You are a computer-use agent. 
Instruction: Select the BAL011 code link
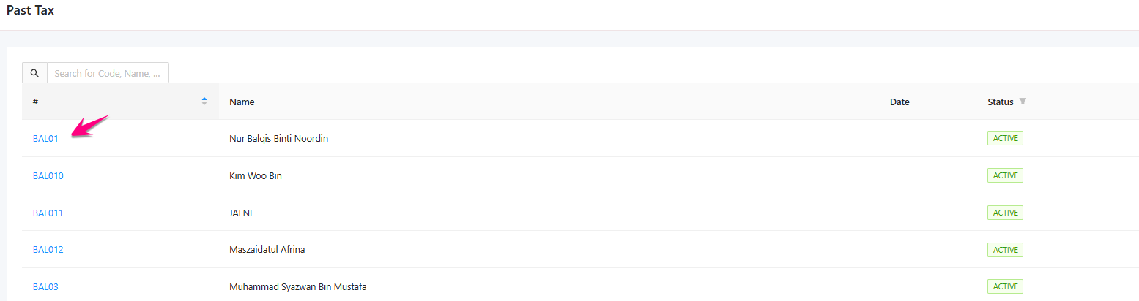pos(48,213)
